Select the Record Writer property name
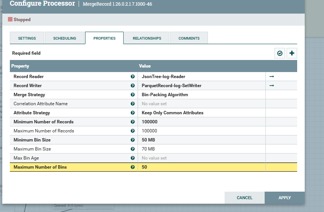324x212 pixels. coord(28,86)
